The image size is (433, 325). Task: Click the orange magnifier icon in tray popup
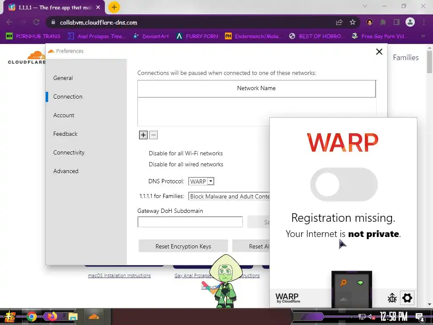tap(343, 282)
